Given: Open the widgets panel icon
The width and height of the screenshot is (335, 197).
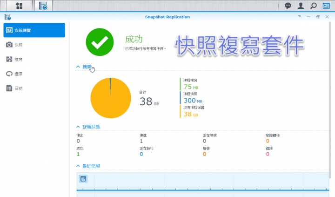Looking at the screenshot, I should point(326,6).
